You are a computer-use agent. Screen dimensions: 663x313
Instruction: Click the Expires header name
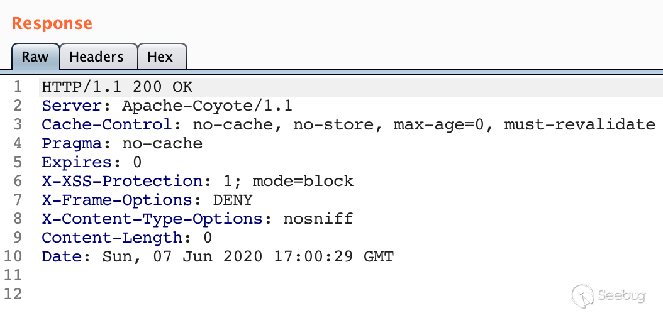click(x=77, y=162)
